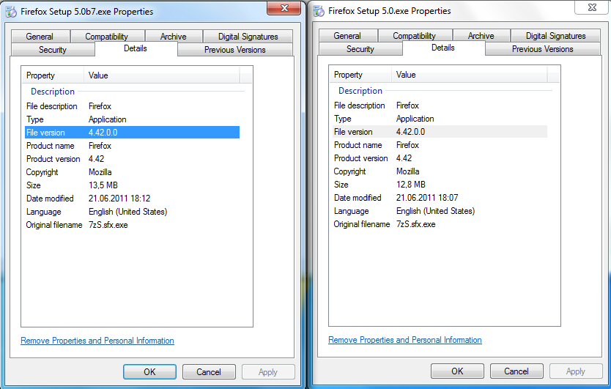The height and width of the screenshot is (389, 611).
Task: Click Property column header in 5.0.exe window
Action: coord(360,75)
